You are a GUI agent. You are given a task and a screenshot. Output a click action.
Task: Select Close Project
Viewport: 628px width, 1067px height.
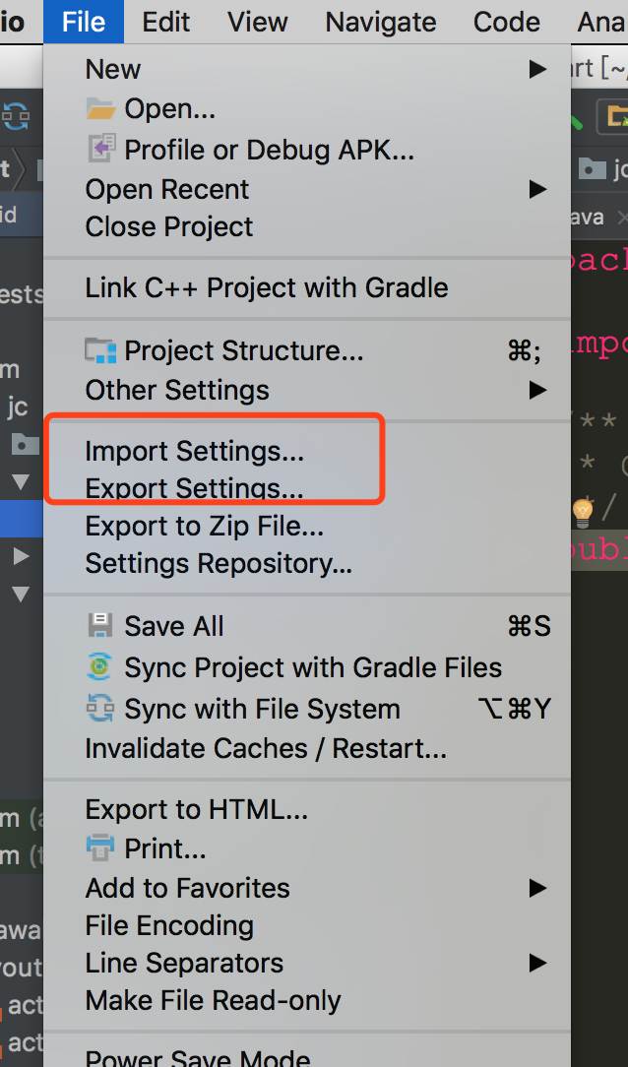[169, 226]
